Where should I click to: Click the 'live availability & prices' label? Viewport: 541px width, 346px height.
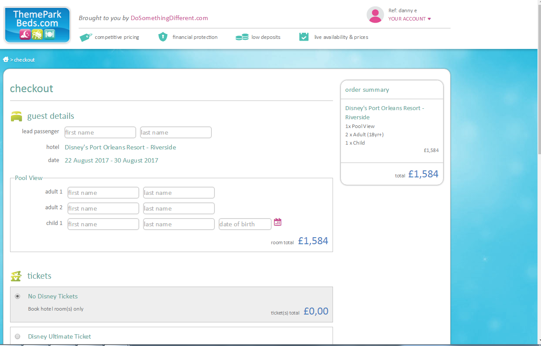(x=341, y=37)
